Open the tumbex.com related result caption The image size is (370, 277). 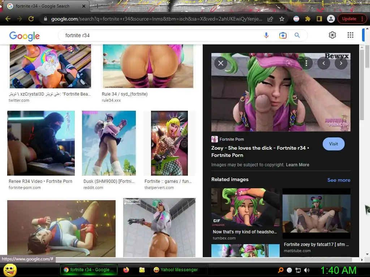[224, 238]
